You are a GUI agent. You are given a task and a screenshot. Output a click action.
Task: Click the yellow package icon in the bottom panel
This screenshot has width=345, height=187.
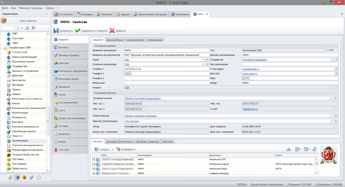pyautogui.click(x=24, y=178)
